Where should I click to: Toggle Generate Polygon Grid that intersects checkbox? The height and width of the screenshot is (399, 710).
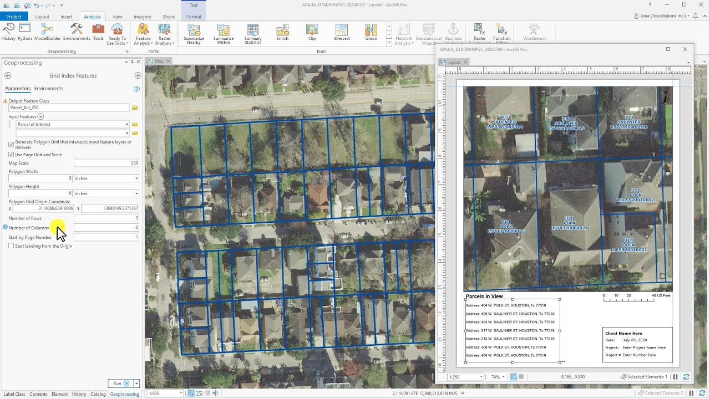tap(11, 144)
